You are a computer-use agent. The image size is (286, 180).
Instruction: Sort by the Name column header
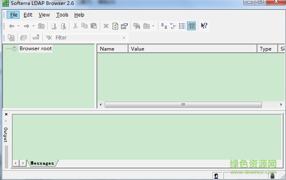[113, 49]
